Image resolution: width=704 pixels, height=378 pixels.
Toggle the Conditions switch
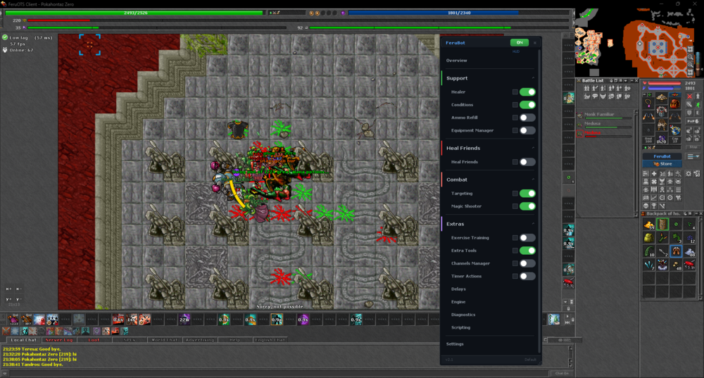tap(527, 105)
